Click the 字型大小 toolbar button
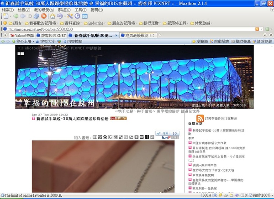This screenshot has width=274, height=199. [46, 42]
